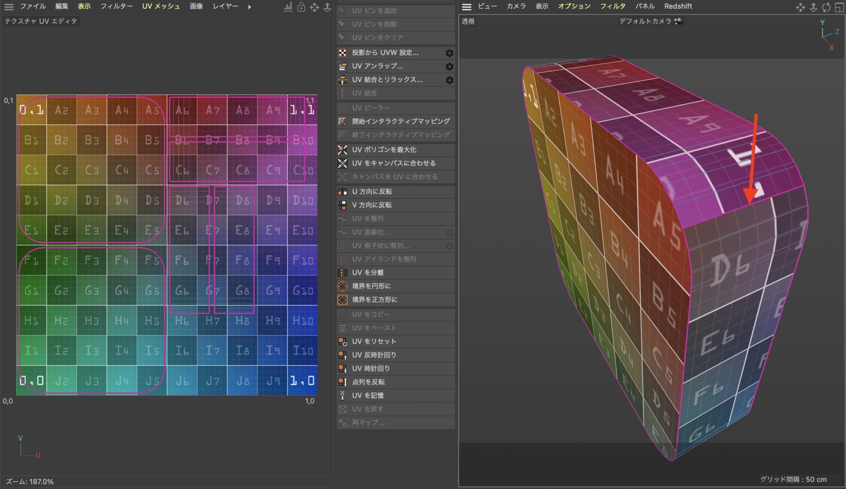Click the Maximize UV Polygons icon
This screenshot has height=489, width=846.
pyautogui.click(x=343, y=150)
